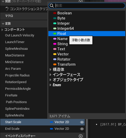Viewport: 126px width, 138px height.
Task: Select Byte variable type
Action: 87,18
